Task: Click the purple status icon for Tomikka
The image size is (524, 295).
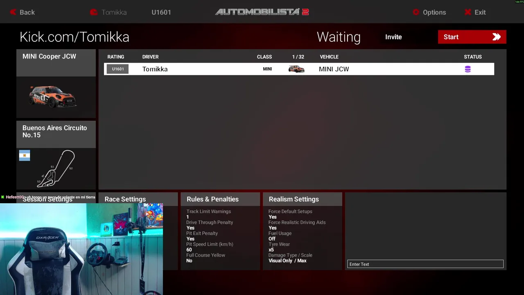Action: tap(468, 69)
